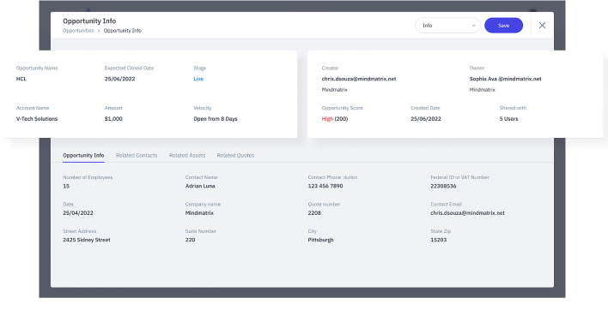The width and height of the screenshot is (608, 322).
Task: Click creator email chris.dsouza@mindmatrix.net in header card
Action: click(359, 79)
